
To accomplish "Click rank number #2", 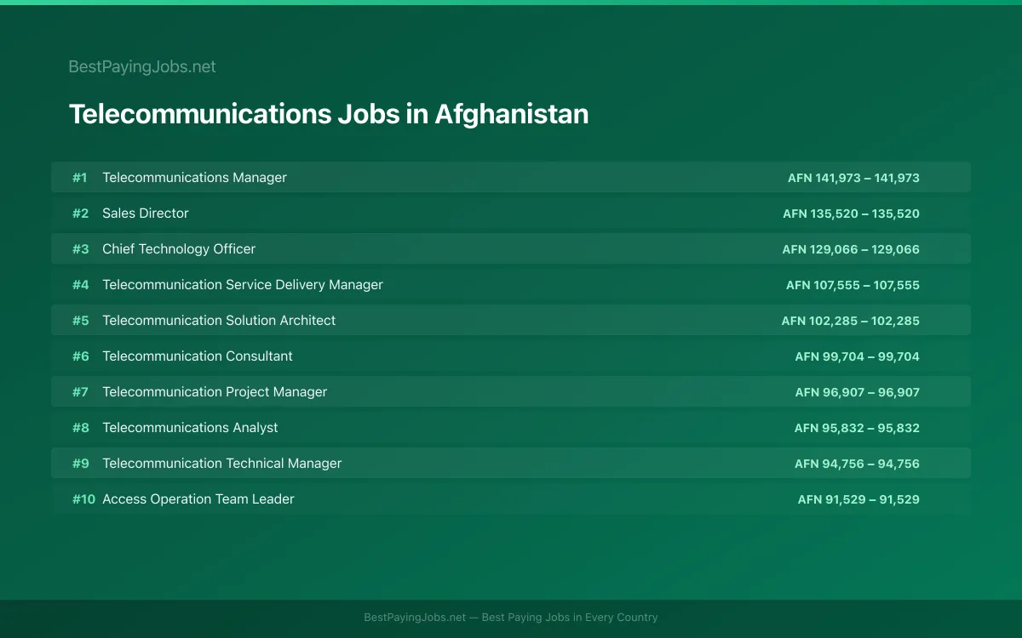I will [80, 214].
